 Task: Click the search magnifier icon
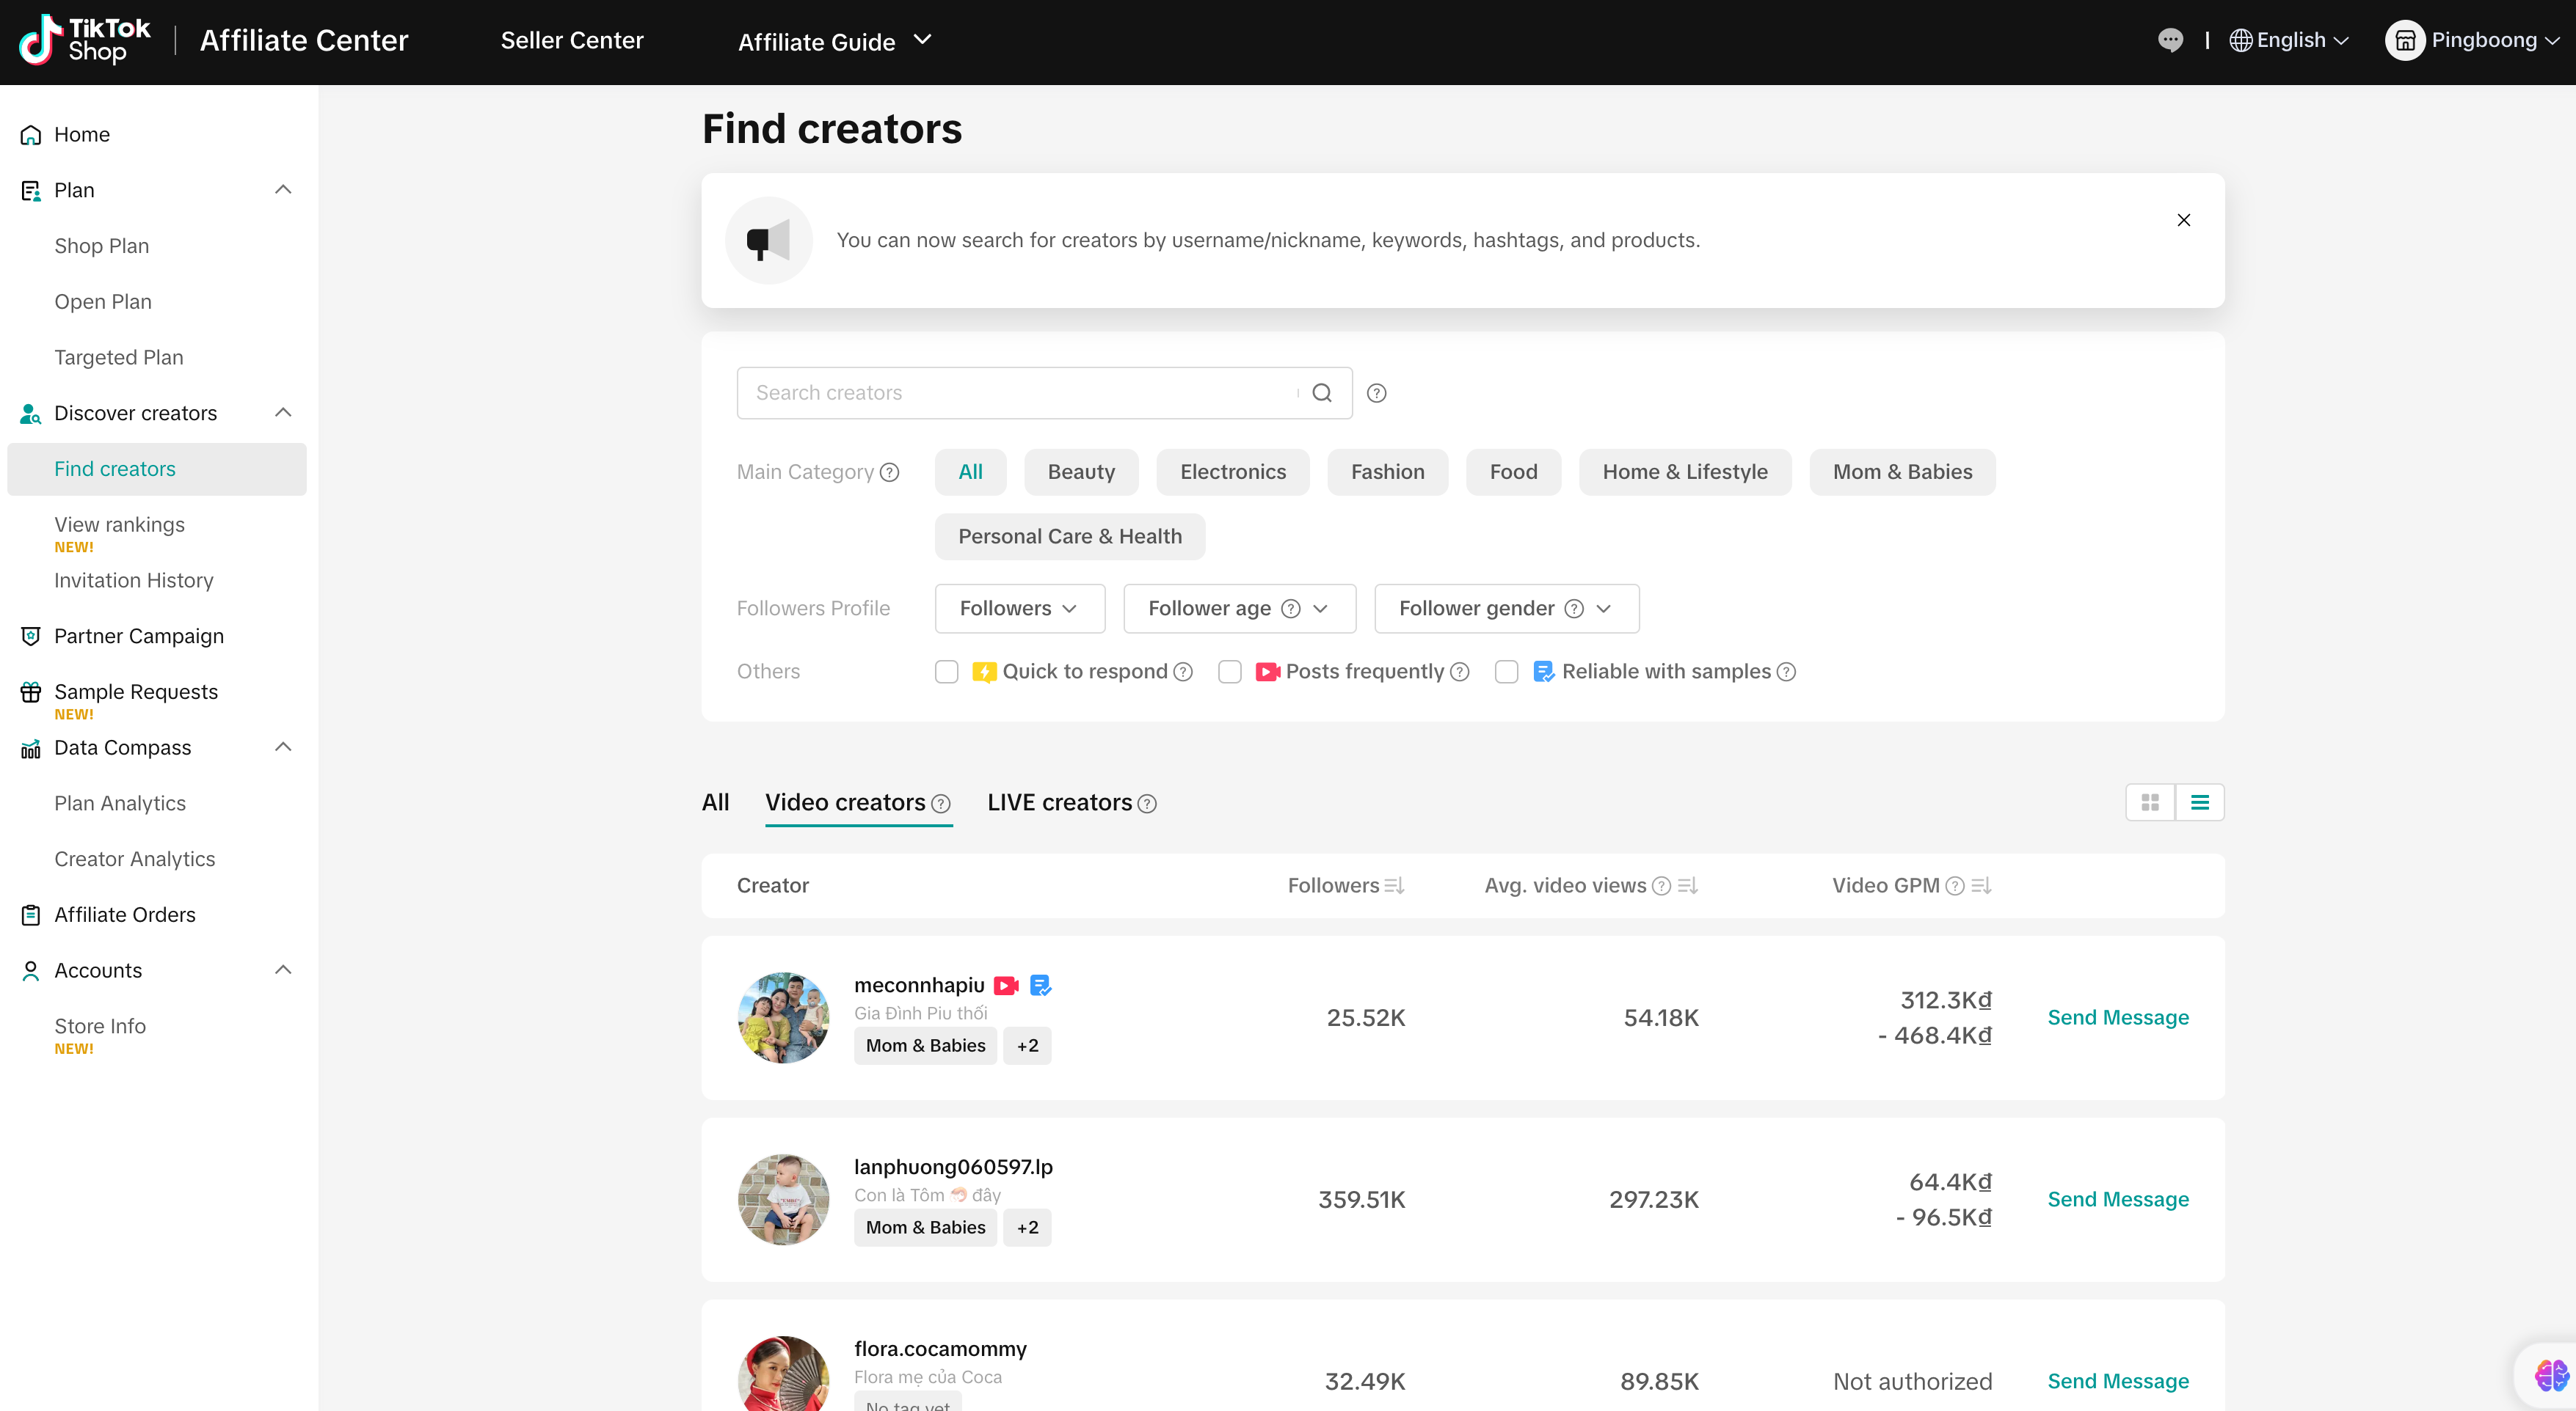(x=1321, y=393)
